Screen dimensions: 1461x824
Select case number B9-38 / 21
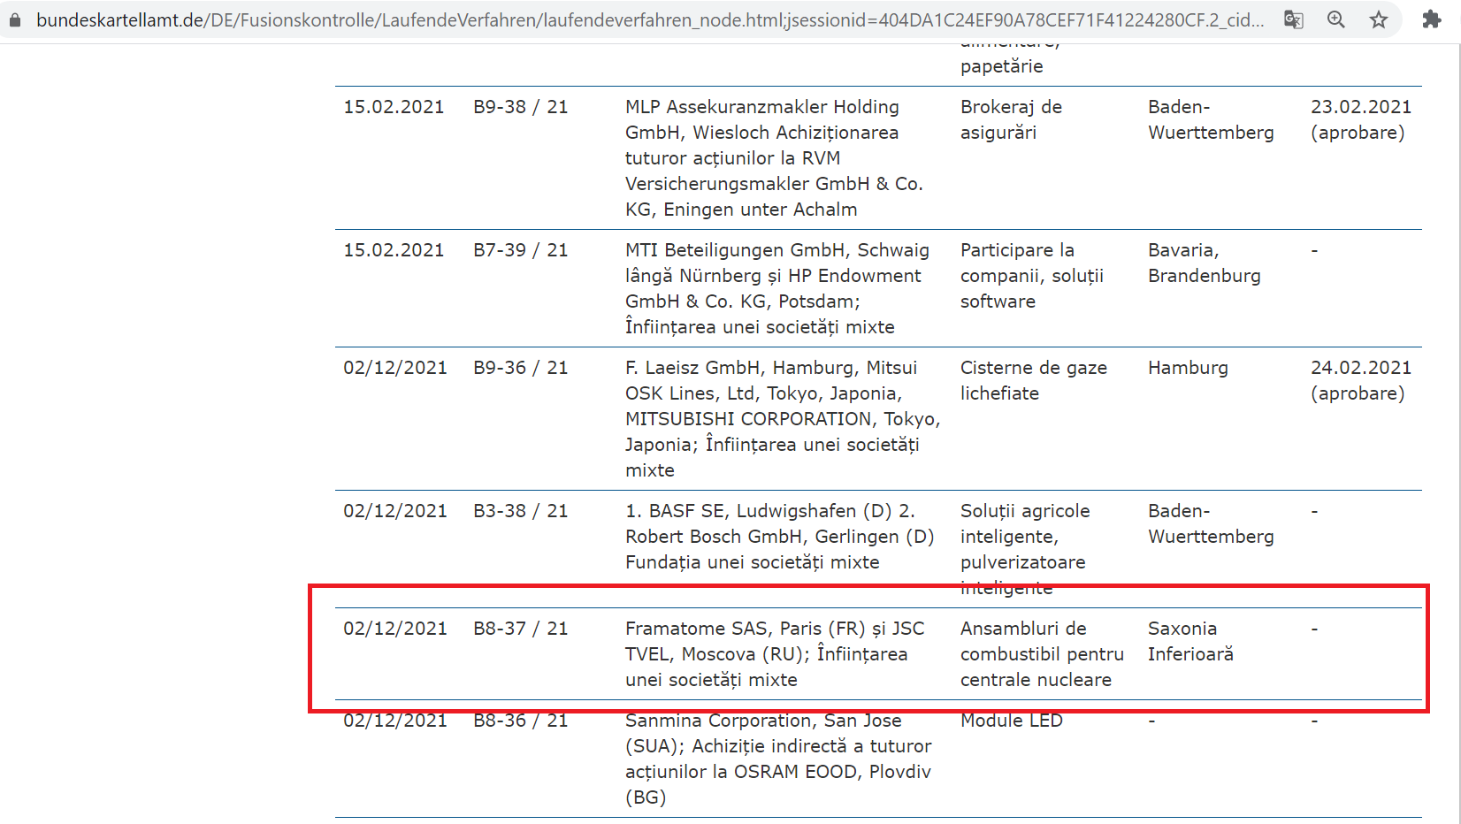point(521,107)
